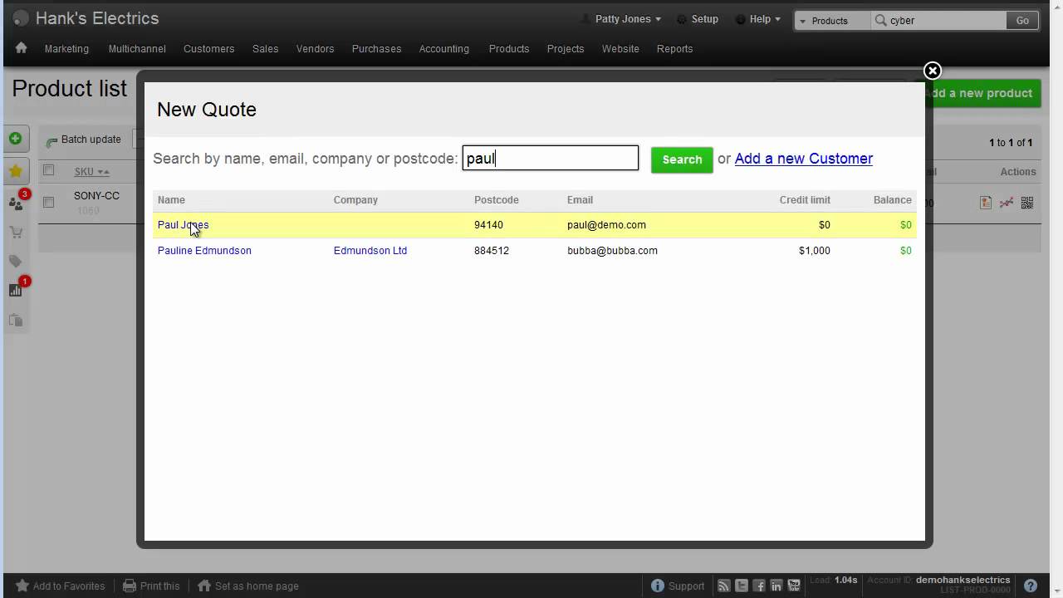Open the Patty Jones user dropdown

tap(623, 19)
